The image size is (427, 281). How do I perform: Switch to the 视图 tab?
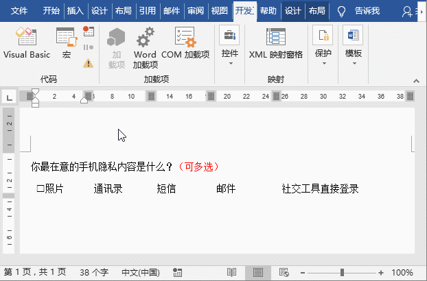(220, 11)
